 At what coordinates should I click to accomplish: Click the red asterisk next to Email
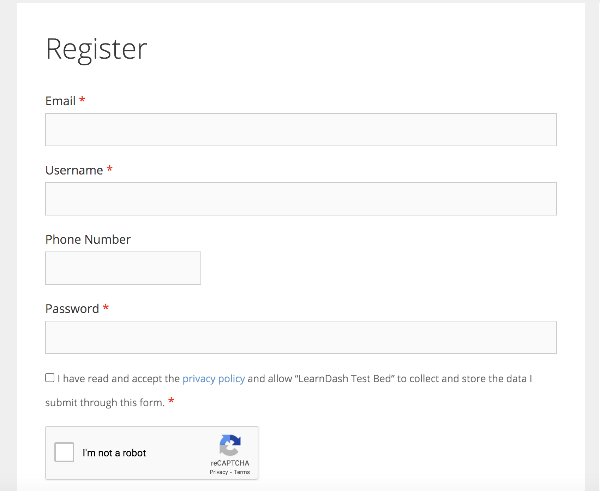pyautogui.click(x=83, y=100)
